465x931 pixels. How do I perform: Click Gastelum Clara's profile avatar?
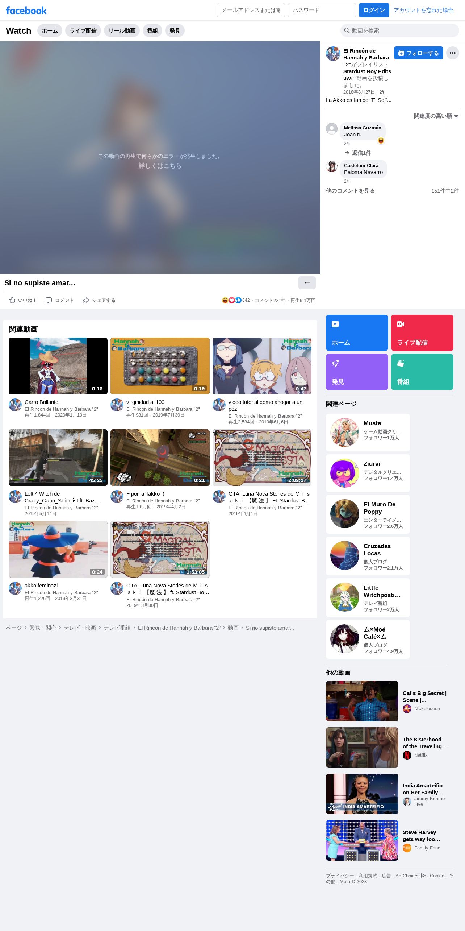332,166
